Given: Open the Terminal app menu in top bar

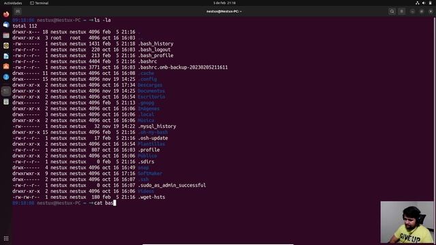Looking at the screenshot, I should (x=40, y=3).
